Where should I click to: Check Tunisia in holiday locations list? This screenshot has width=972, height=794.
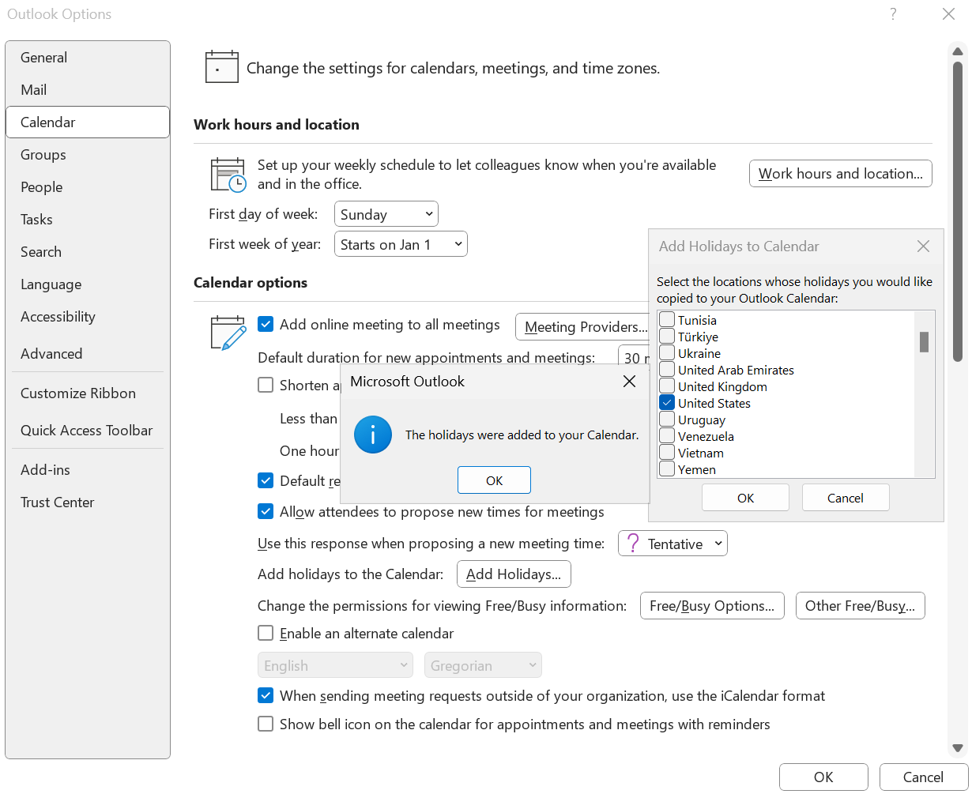(667, 320)
